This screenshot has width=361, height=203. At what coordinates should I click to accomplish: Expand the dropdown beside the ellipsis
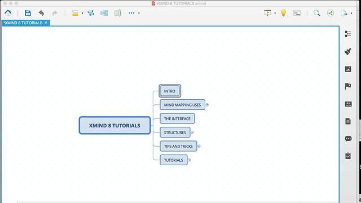click(139, 13)
